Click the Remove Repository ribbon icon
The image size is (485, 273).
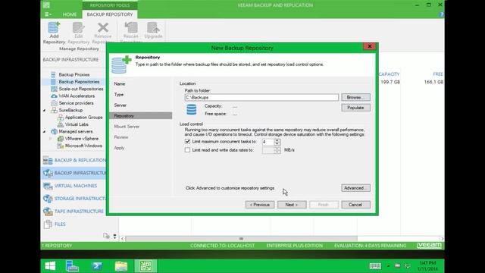pyautogui.click(x=103, y=33)
